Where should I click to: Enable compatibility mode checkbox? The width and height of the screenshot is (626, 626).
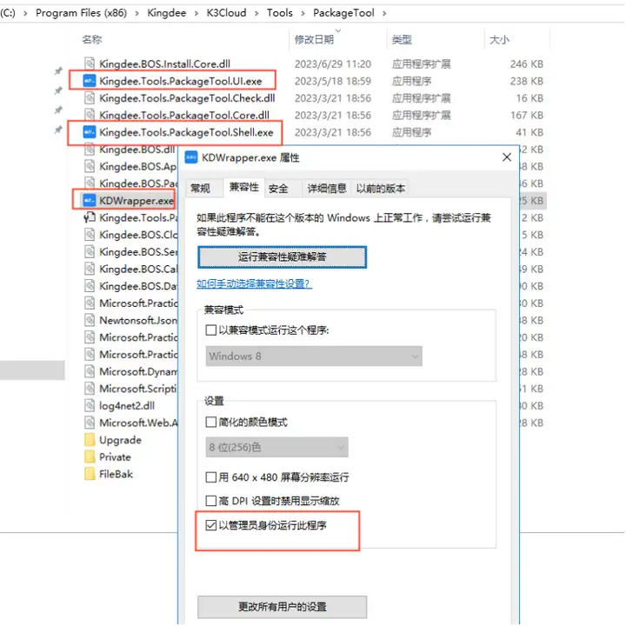pos(210,330)
